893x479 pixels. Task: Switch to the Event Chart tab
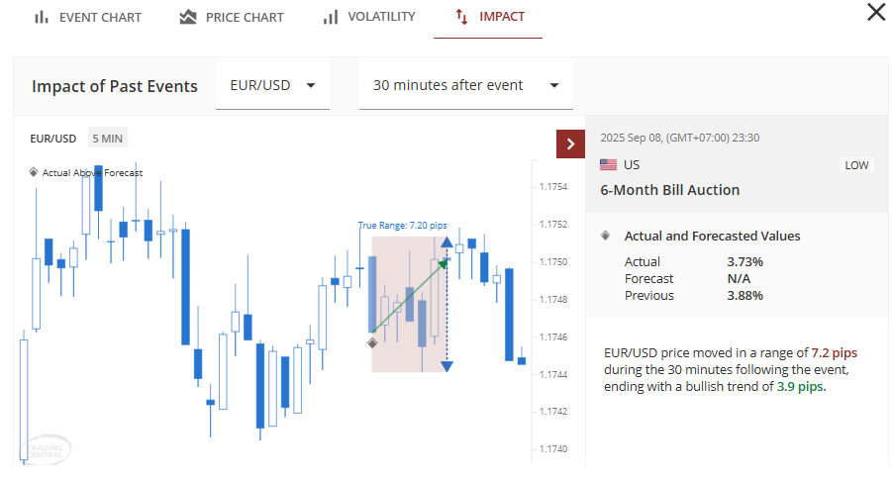[99, 17]
